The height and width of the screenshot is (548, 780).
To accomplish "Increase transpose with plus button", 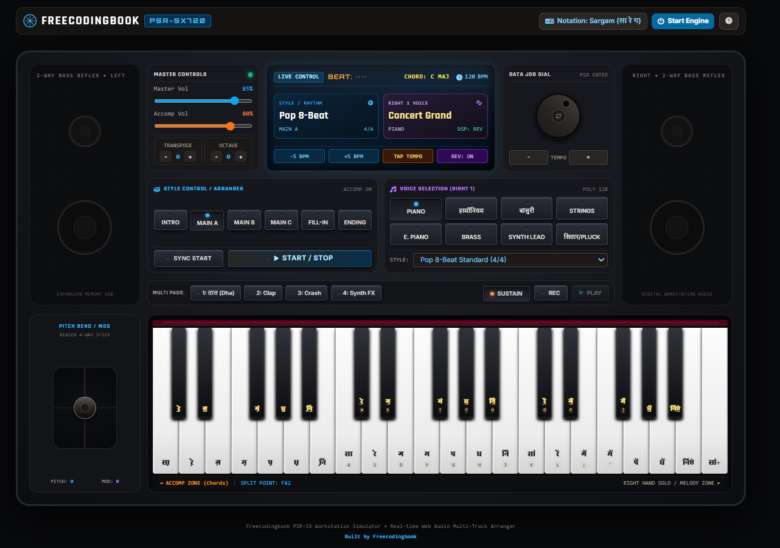I will pos(190,157).
